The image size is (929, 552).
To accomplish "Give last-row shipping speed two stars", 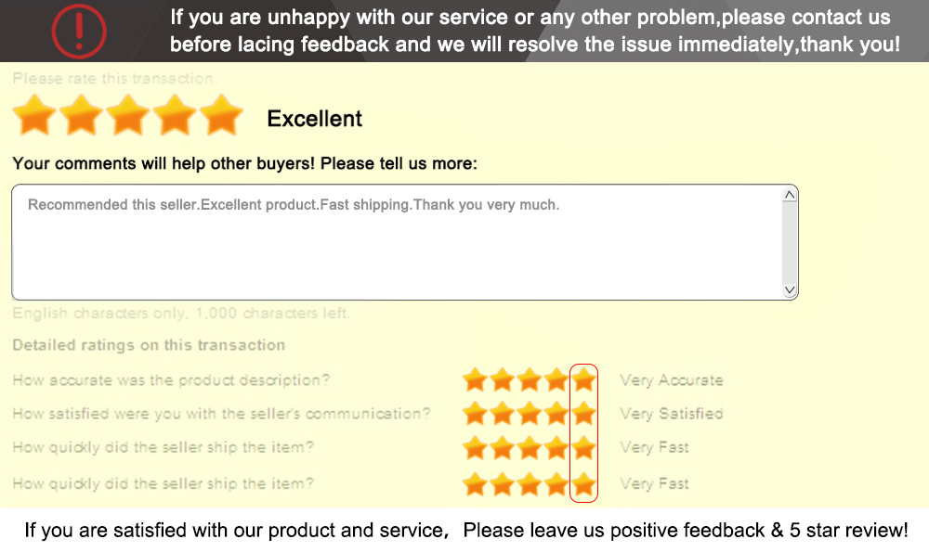I will [503, 483].
